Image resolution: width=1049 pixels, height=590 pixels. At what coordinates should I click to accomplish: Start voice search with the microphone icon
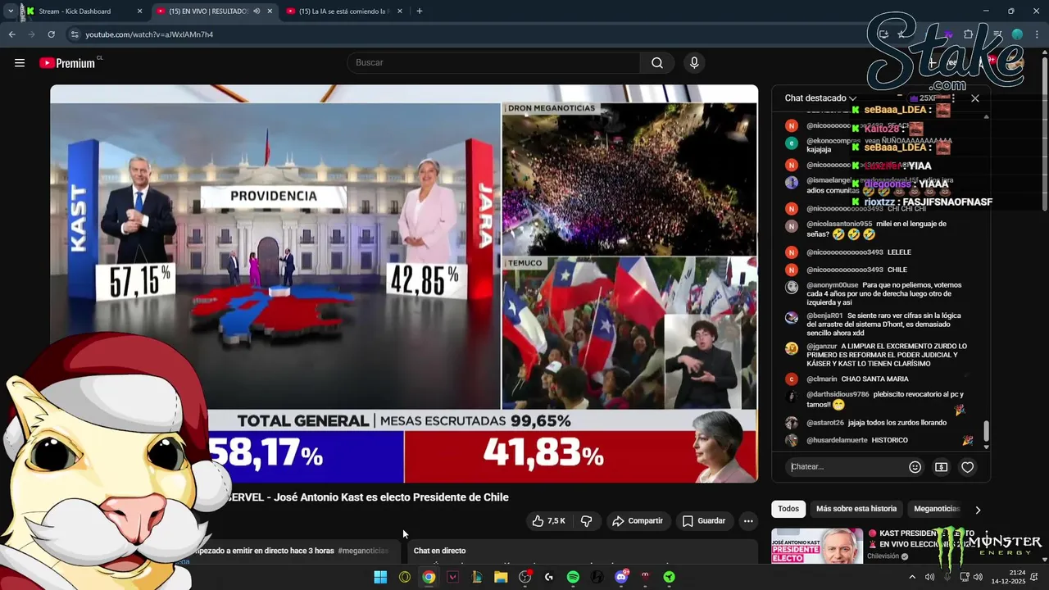point(694,63)
